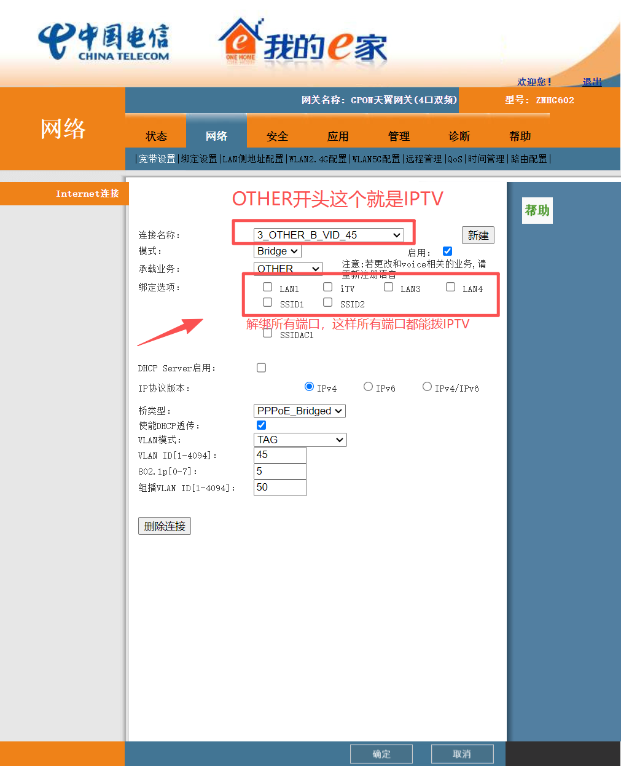Viewport: 621px width, 766px height.
Task: Enable DHCP Server
Action: (x=261, y=367)
